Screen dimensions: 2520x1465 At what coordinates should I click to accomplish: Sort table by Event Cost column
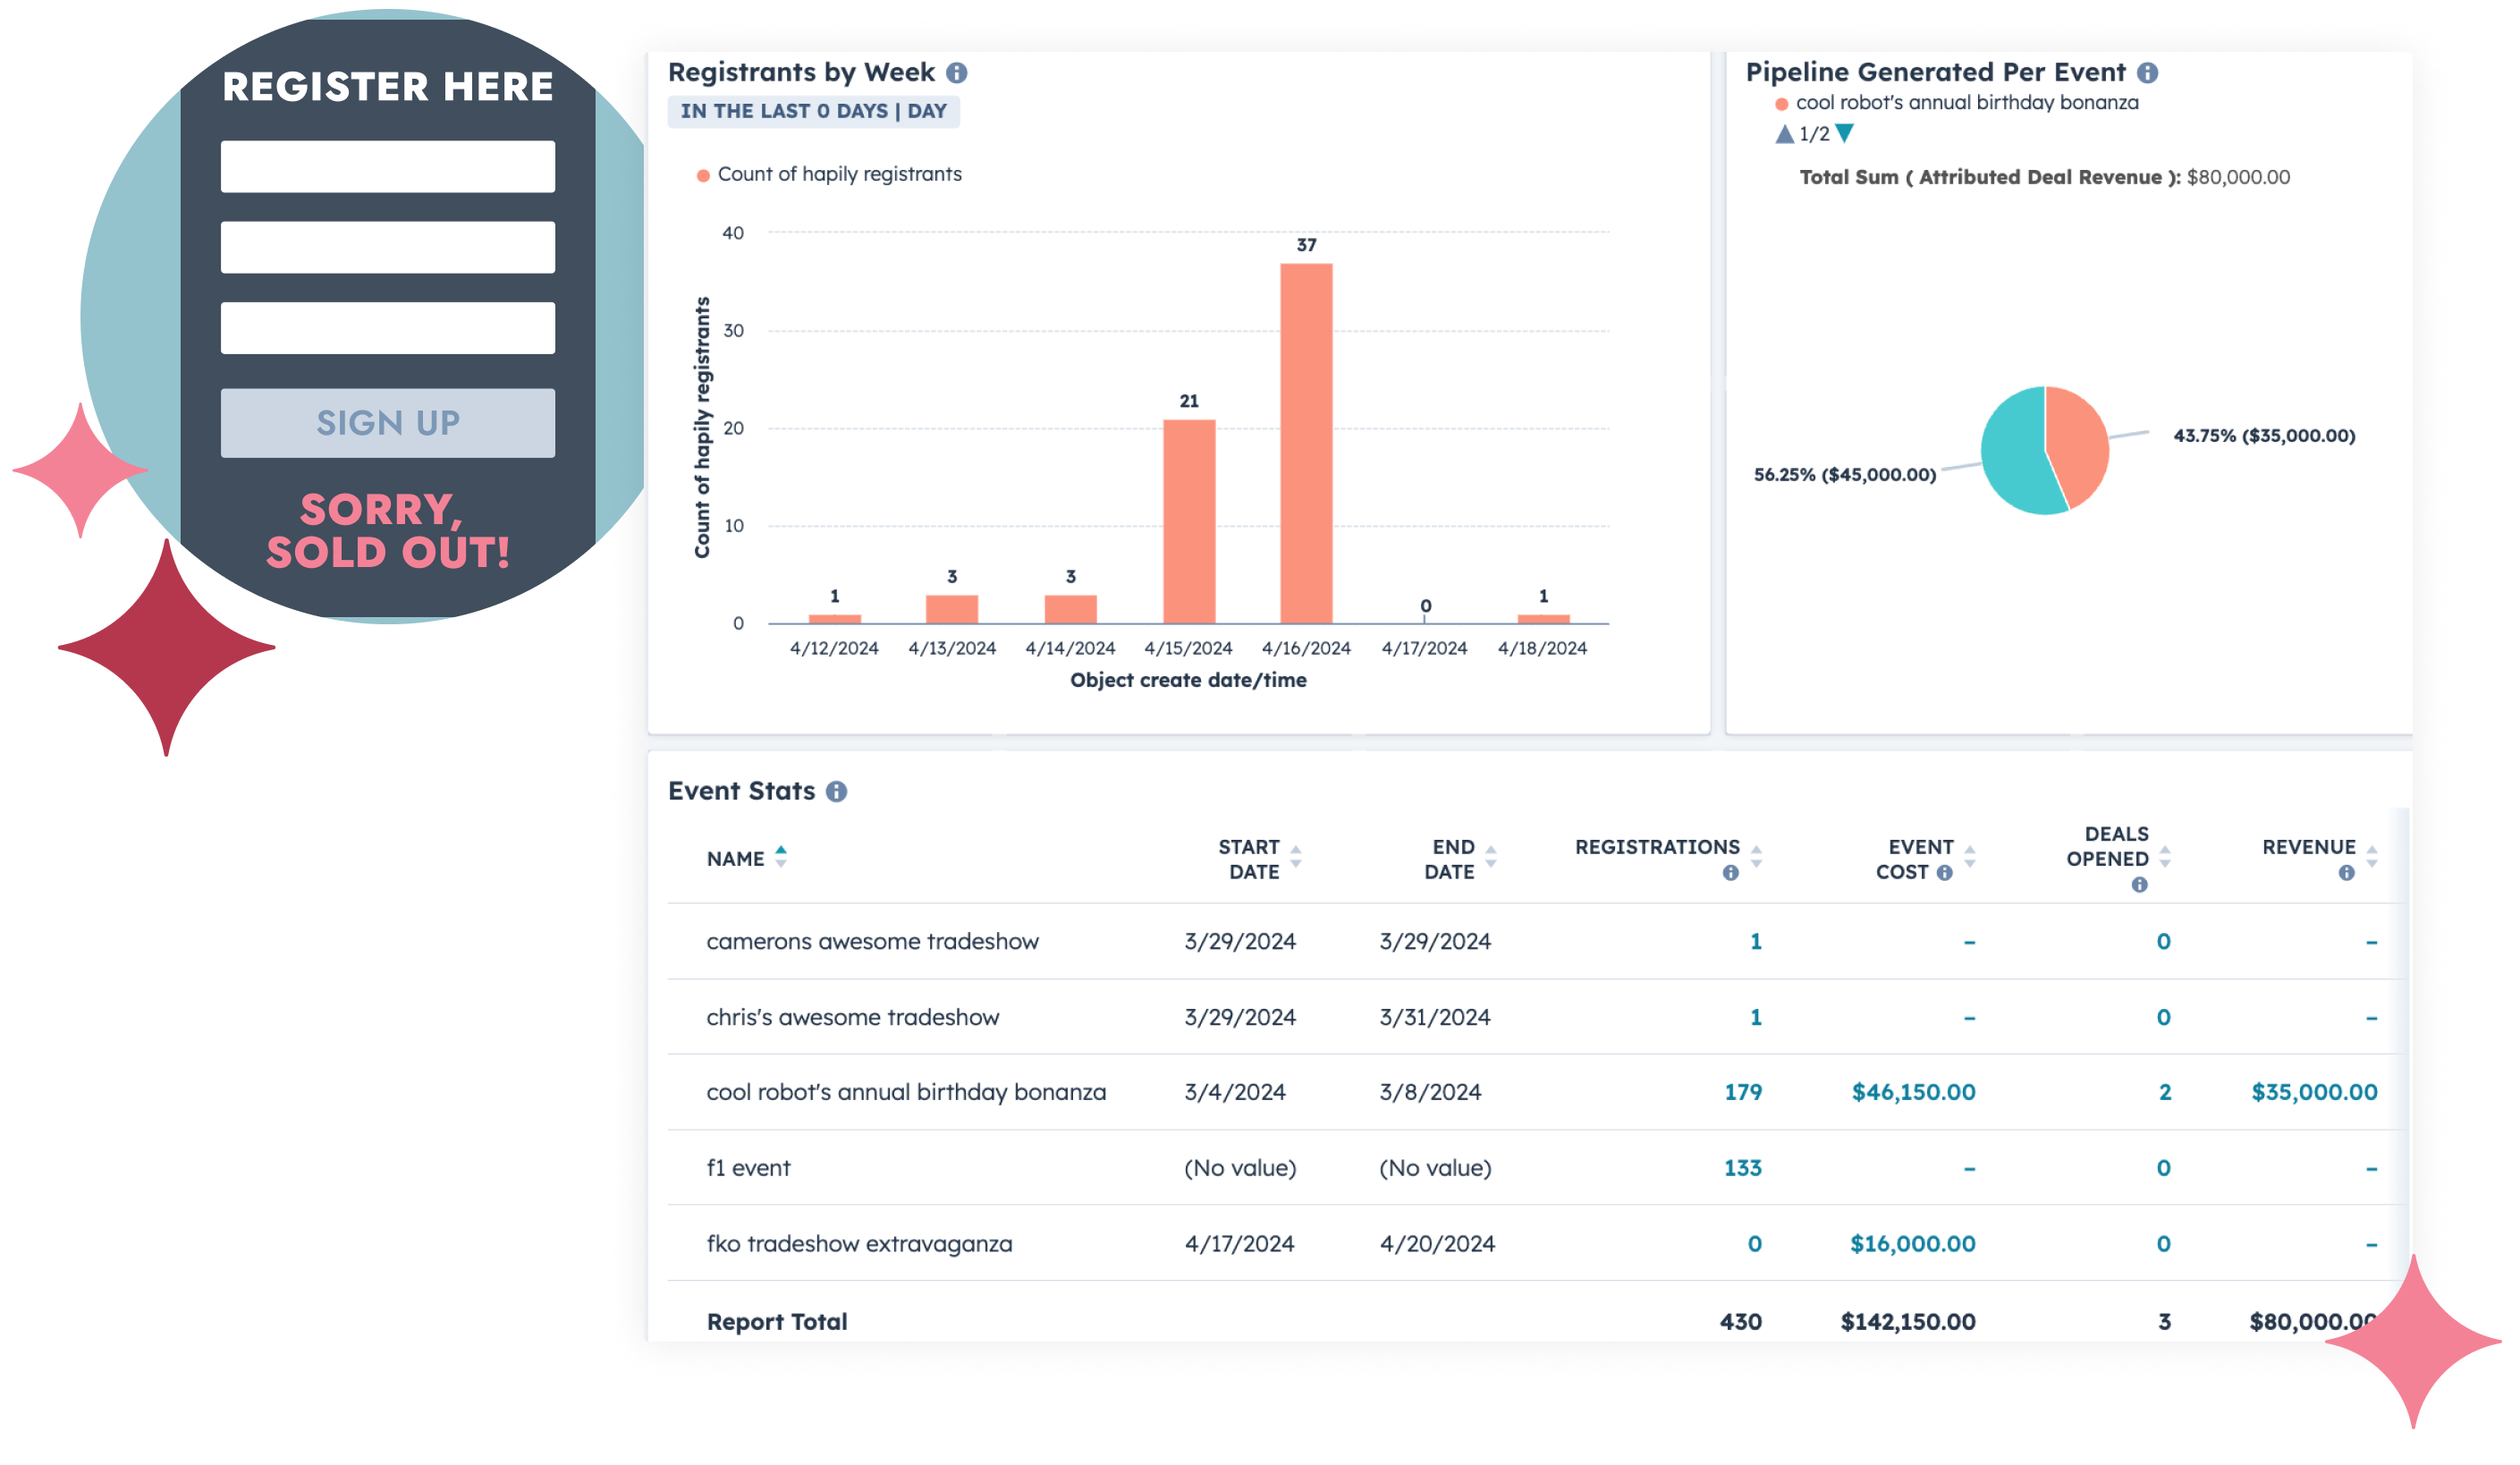coord(1970,857)
